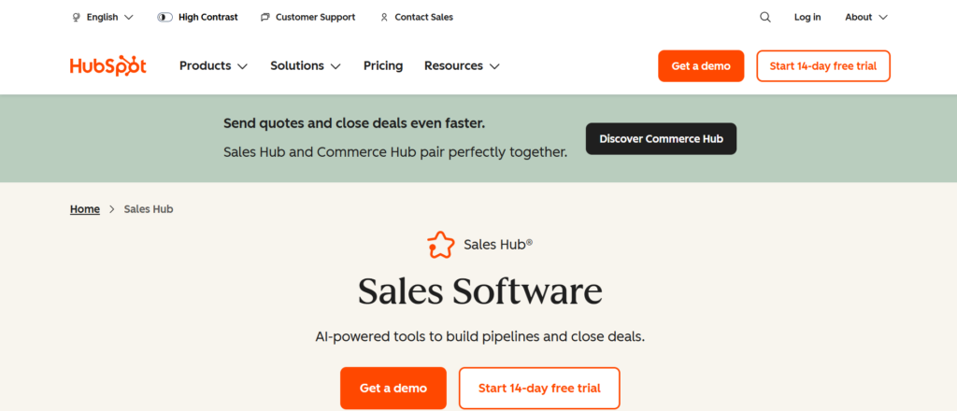Navigate to Home breadcrumb link
This screenshot has height=411, width=957.
(85, 209)
